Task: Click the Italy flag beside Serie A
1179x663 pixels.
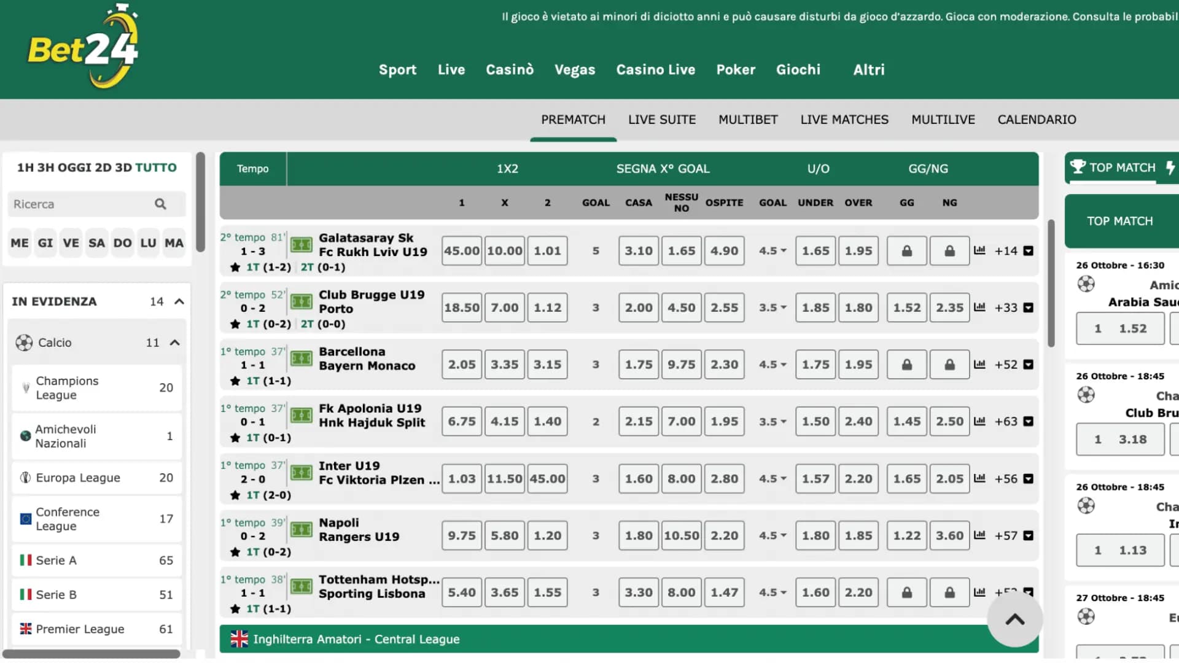Action: pyautogui.click(x=25, y=560)
